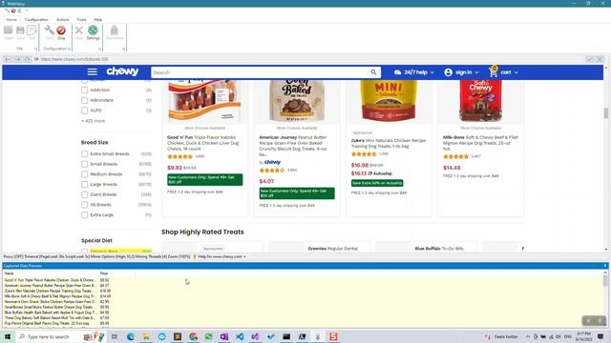
Task: Open the Actions ribbon tab
Action: [62, 19]
